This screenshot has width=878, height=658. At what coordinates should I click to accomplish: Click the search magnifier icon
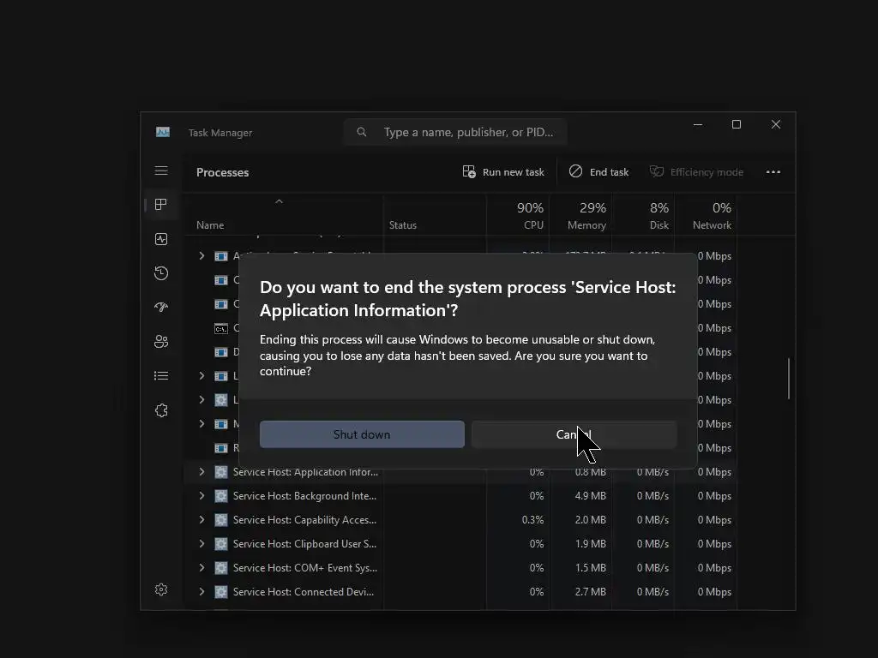[362, 132]
